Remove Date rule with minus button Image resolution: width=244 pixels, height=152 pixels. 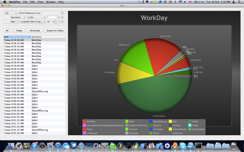(x=59, y=21)
